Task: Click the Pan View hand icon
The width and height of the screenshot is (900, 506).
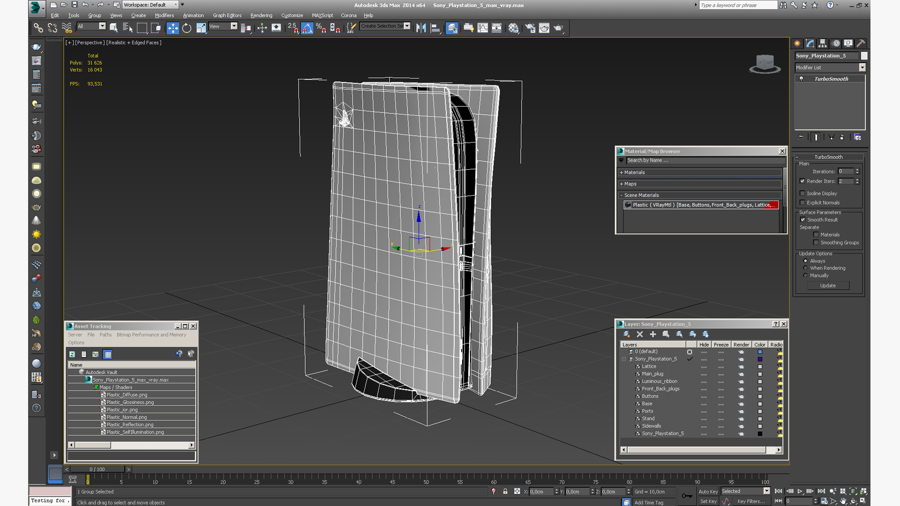Action: (x=843, y=501)
